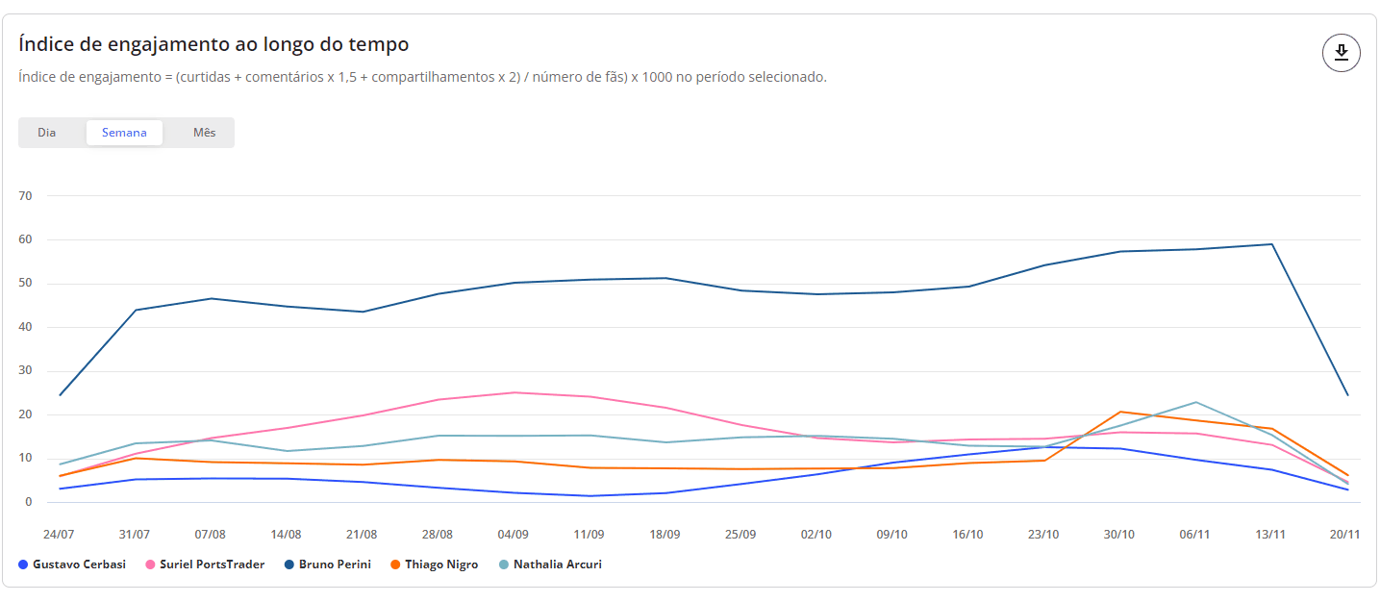Viewport: 1380px width, 602px height.
Task: Click Gustavo Cerbasi blue legend dot
Action: (23, 564)
